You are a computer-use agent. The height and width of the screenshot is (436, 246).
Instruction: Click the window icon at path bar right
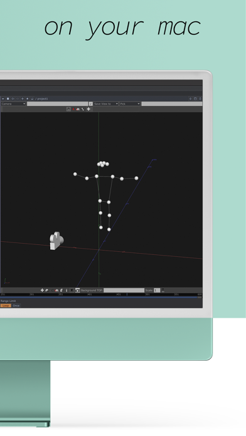click(195, 99)
